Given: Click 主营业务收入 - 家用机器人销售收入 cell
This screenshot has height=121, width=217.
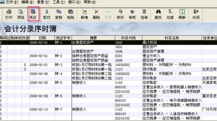Looking at the screenshot, I should pos(172,87).
